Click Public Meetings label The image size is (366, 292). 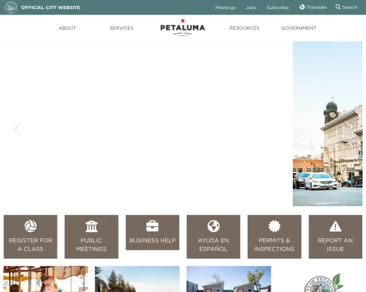91,245
